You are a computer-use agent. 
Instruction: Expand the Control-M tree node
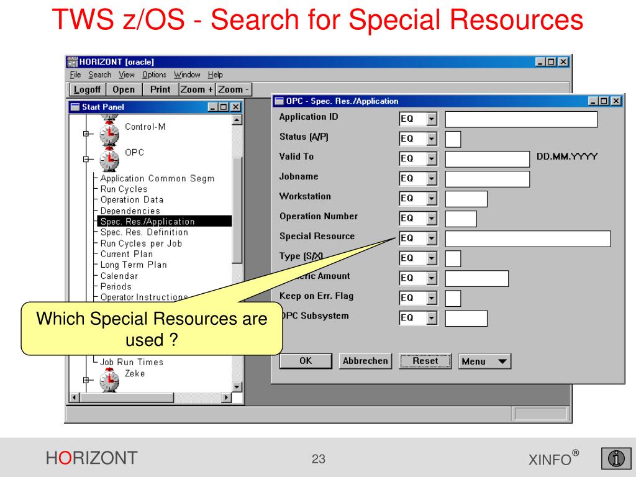point(86,134)
